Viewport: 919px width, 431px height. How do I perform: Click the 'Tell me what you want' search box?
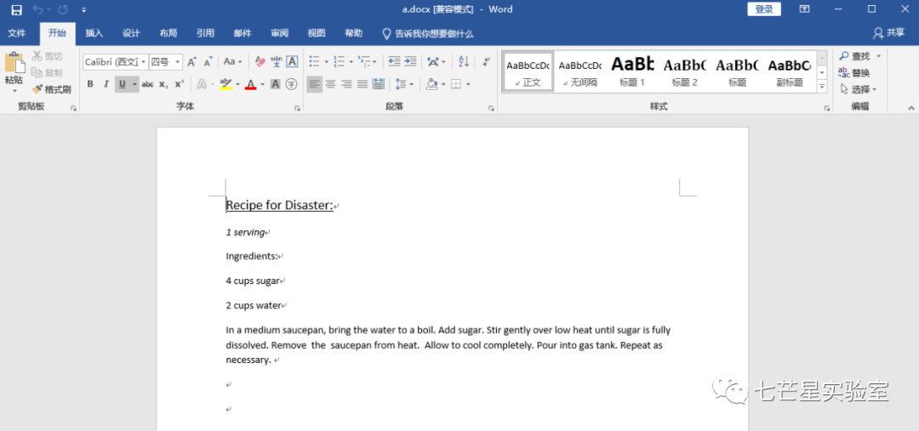[x=428, y=33]
